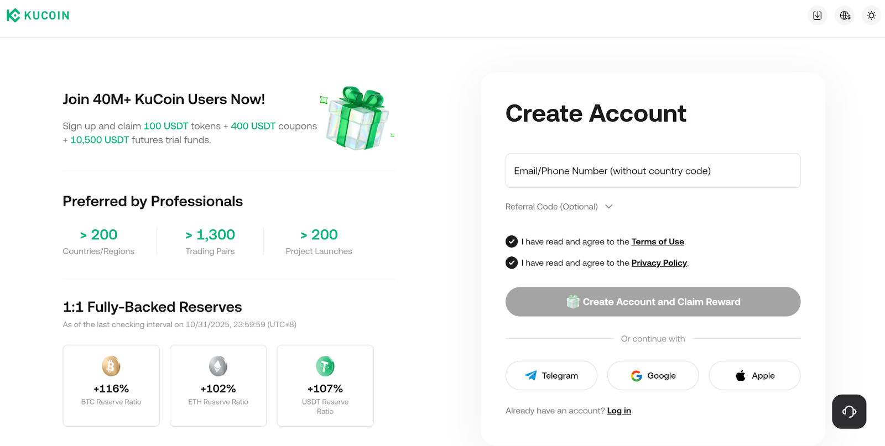Focus the Email/Phone Number input field
Image resolution: width=885 pixels, height=446 pixels.
tap(653, 171)
